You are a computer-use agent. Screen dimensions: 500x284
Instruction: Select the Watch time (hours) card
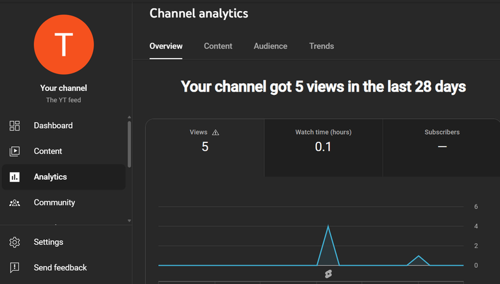point(324,148)
